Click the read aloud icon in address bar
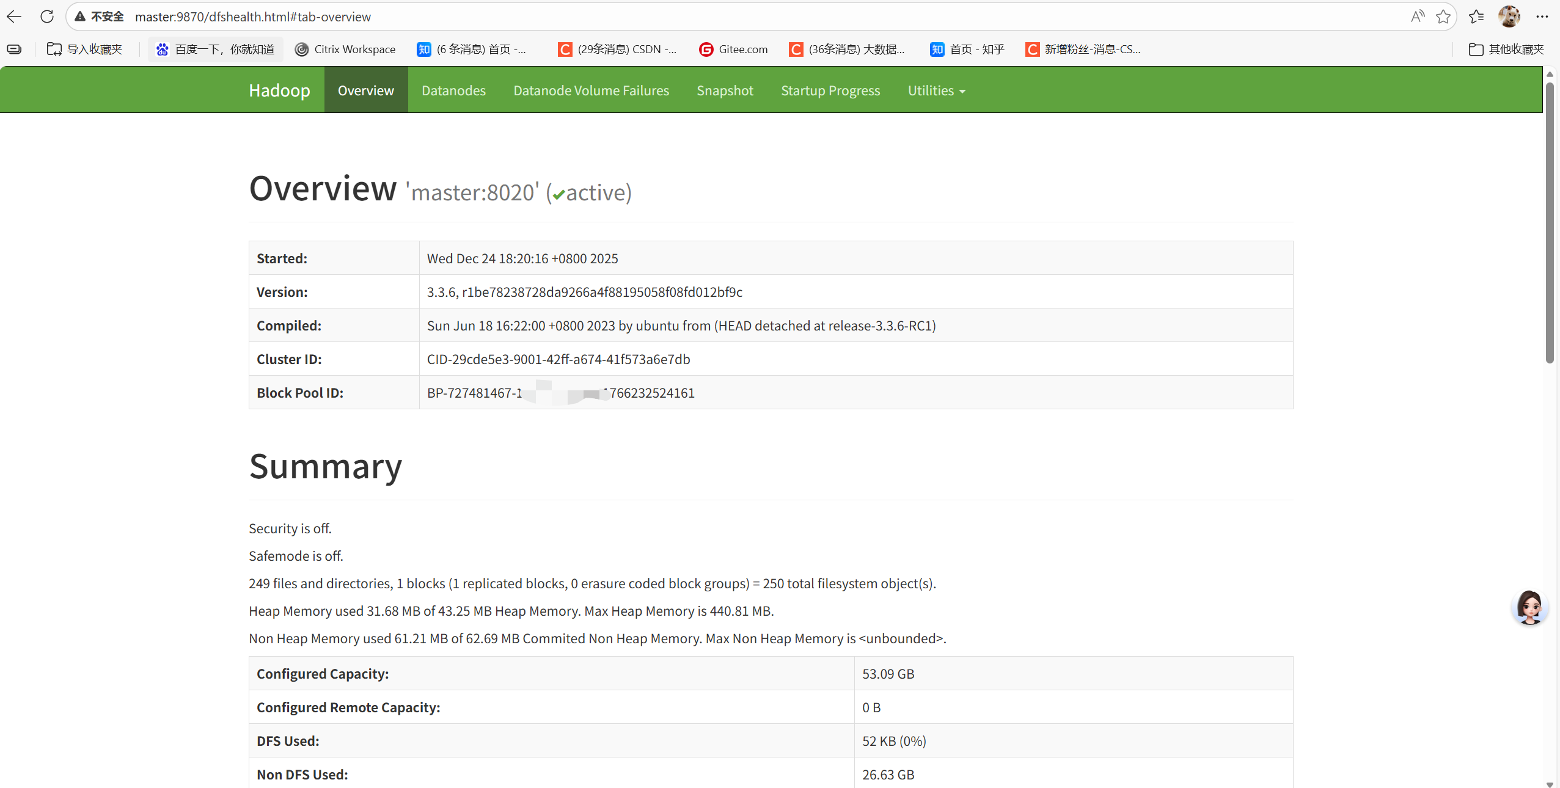Screen dimensions: 1560x788 coord(1417,16)
